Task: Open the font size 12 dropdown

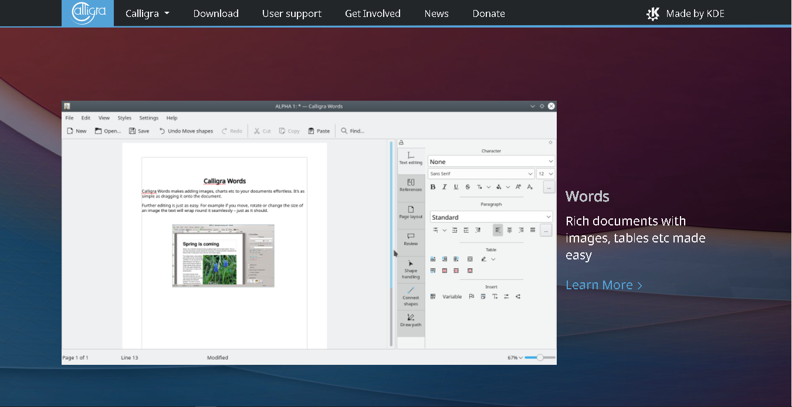Action: point(546,173)
